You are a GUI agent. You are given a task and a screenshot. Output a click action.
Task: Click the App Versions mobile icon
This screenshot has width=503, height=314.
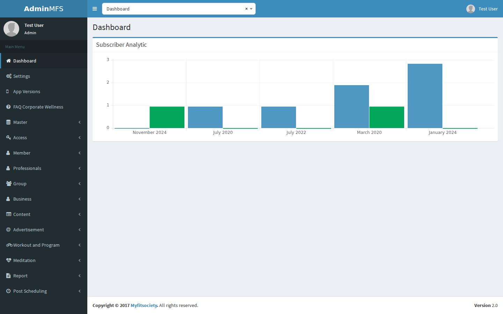(8, 91)
